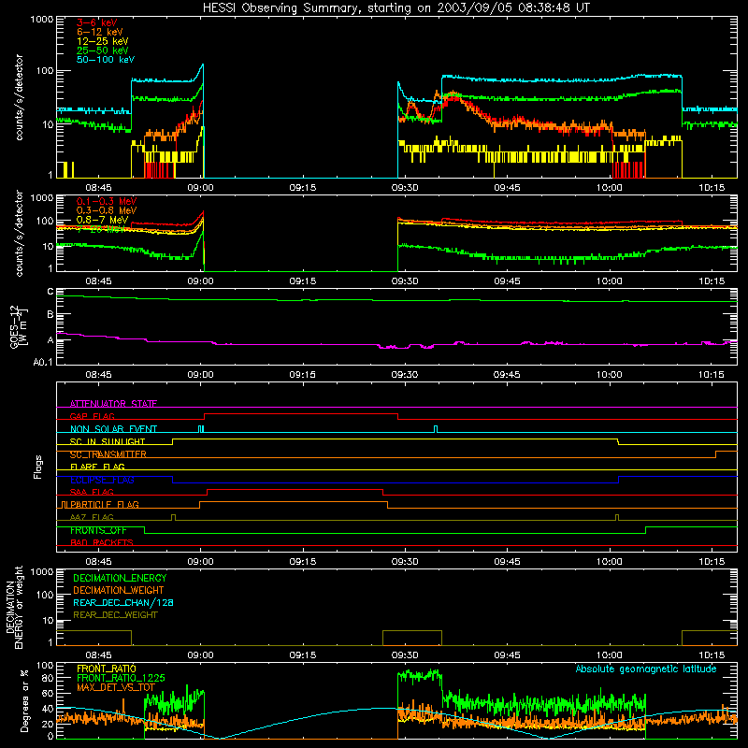The image size is (748, 748).
Task: Click the 09:30 tick under the keV counts panel
Action: (405, 188)
